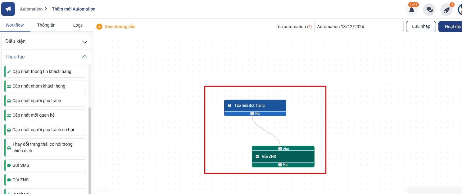Expand the Điều kiện section
462x194 pixels.
pos(46,41)
